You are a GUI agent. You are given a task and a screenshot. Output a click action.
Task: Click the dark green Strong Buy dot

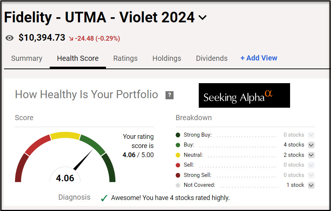[178, 135]
